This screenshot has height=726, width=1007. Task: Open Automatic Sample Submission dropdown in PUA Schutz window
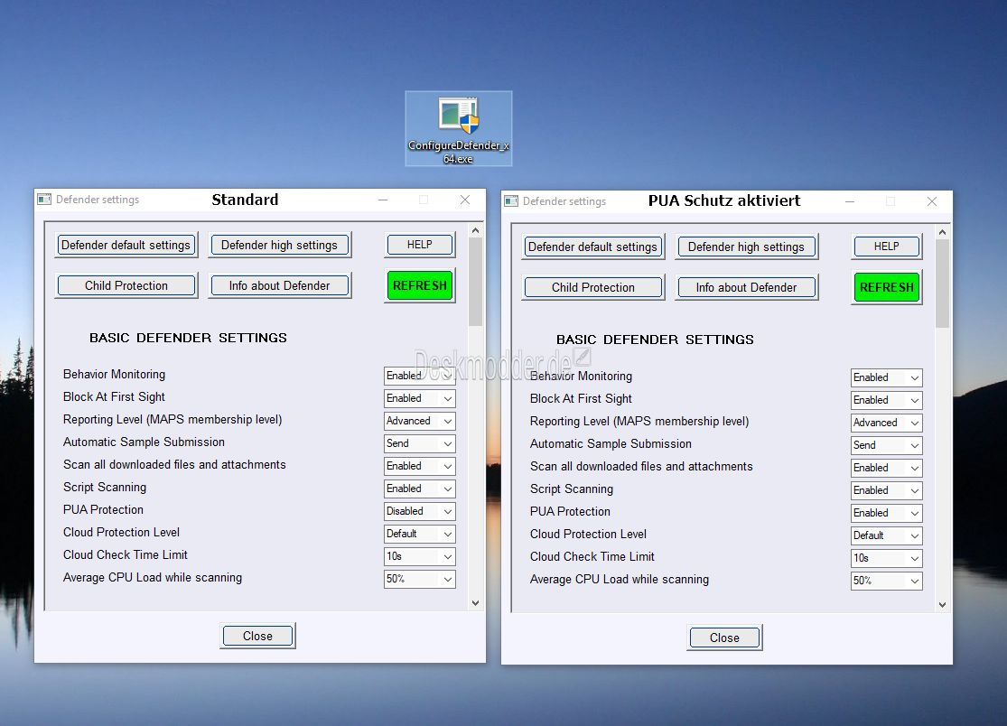pyautogui.click(x=886, y=445)
